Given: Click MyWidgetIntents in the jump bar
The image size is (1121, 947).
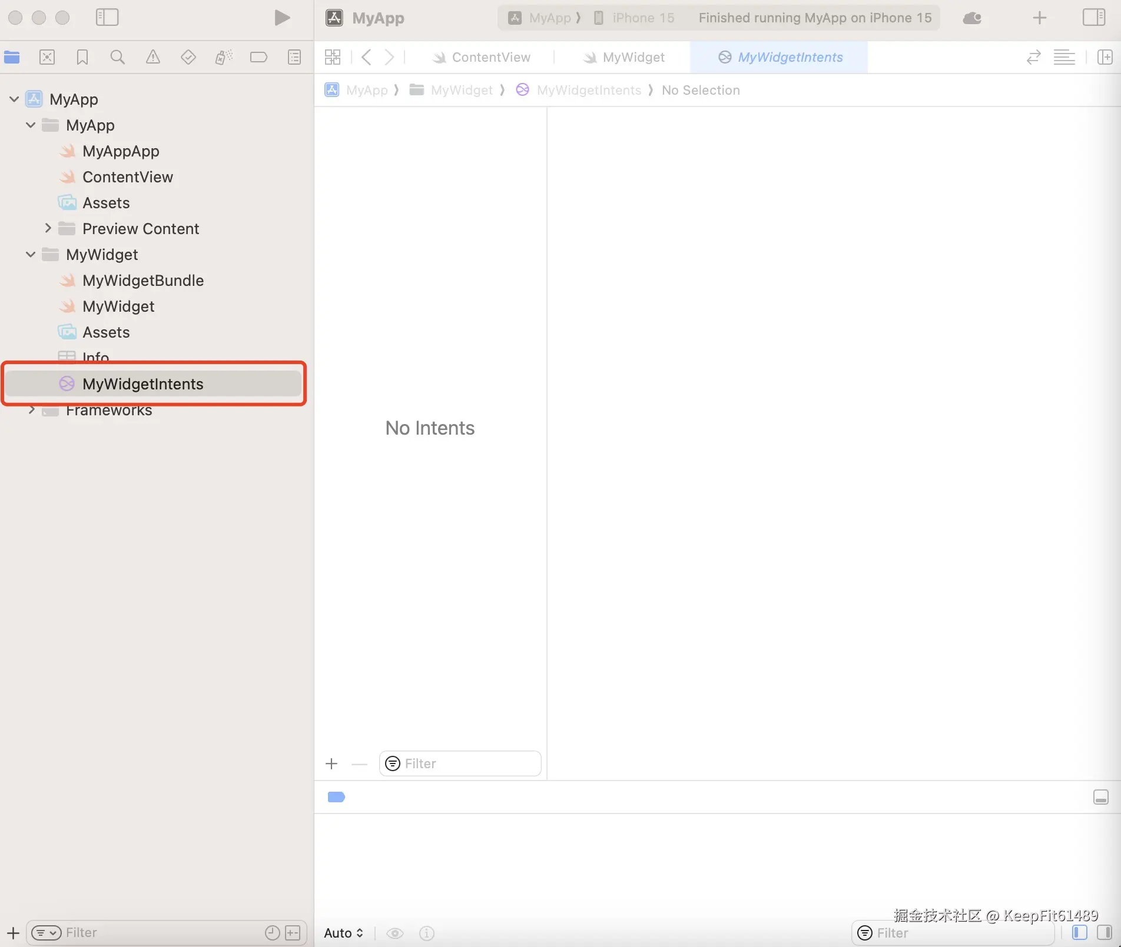Looking at the screenshot, I should click(578, 90).
